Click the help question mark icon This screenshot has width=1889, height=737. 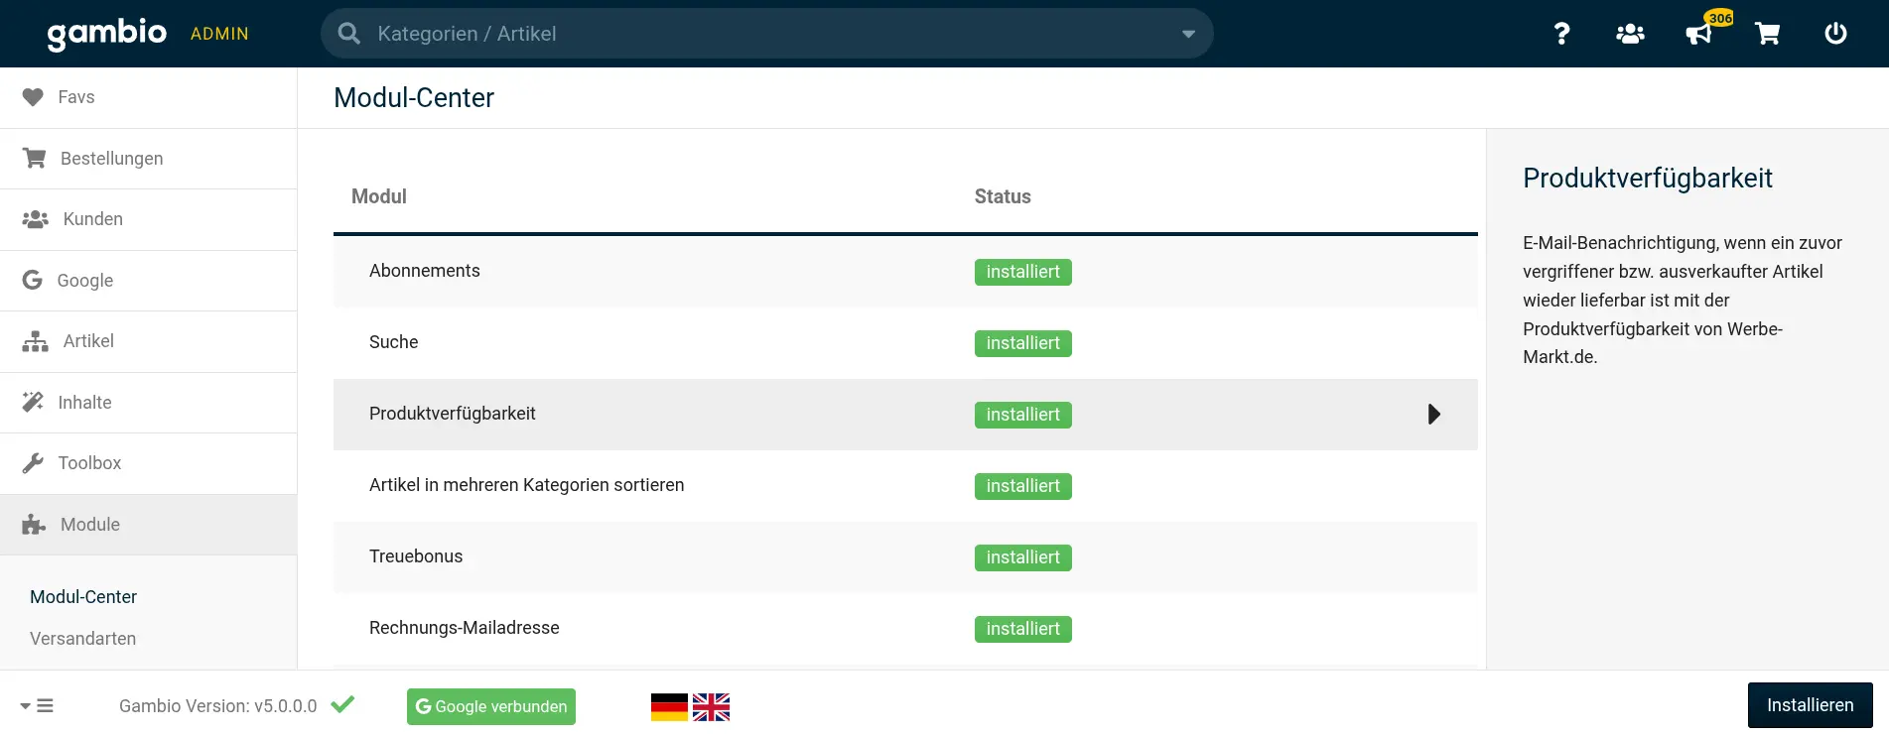(1561, 34)
